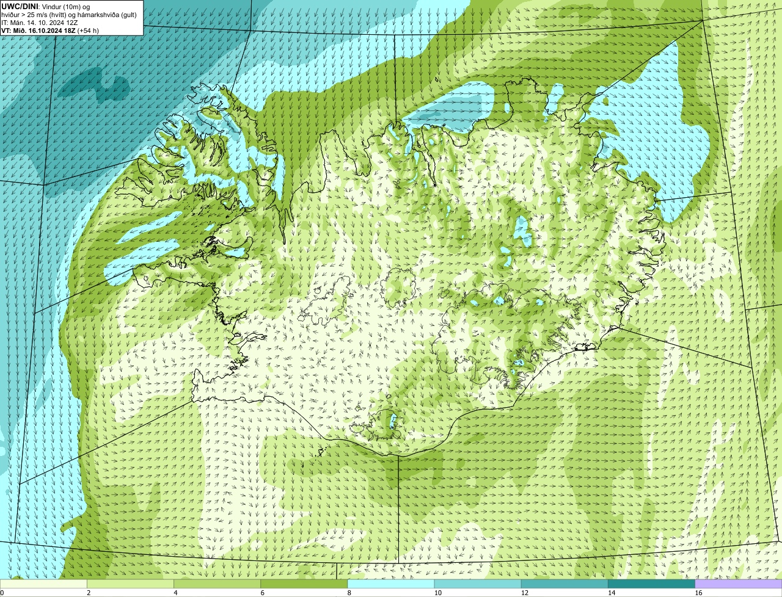
Task: Click the 'Vindur (10m) og' label
Action: [x=65, y=6]
